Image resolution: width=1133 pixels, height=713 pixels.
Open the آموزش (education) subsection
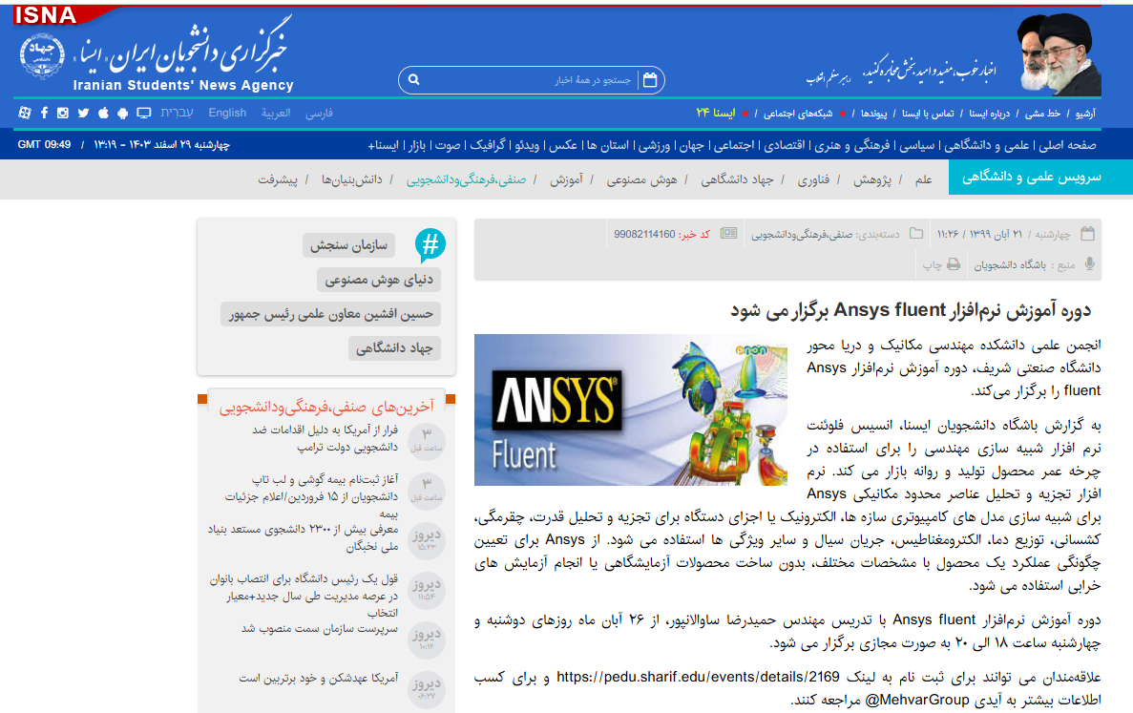click(567, 179)
